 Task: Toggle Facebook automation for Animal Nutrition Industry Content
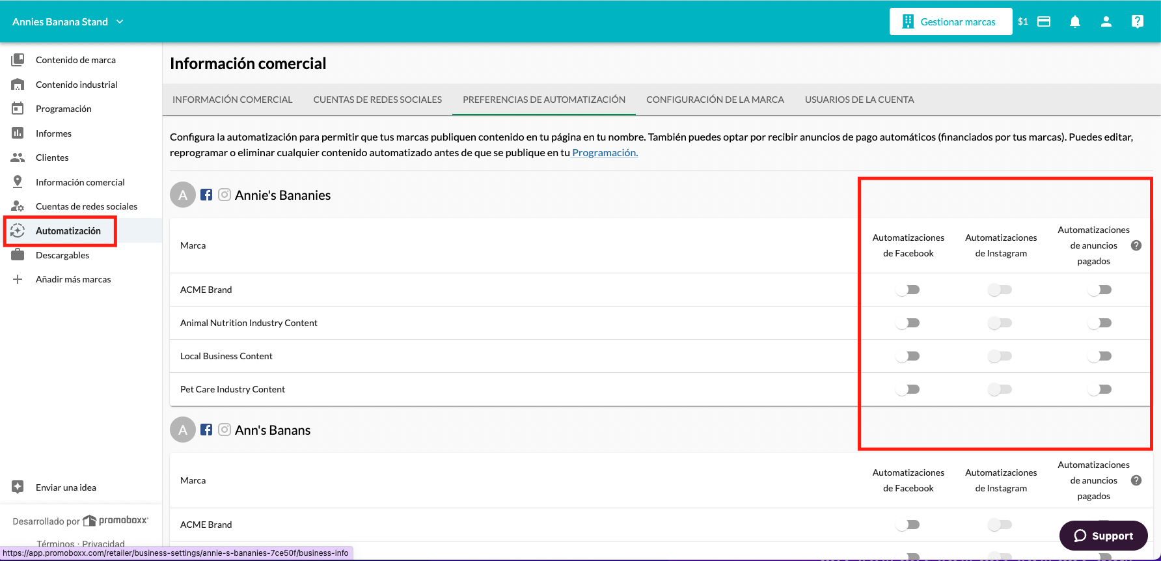(908, 323)
